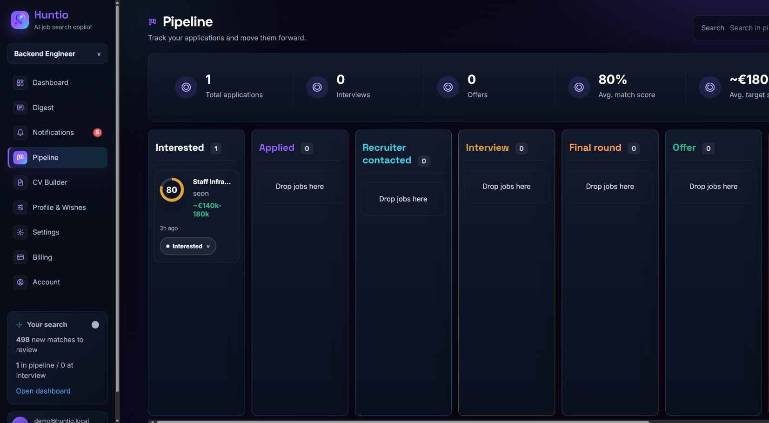Click the Digest sidebar icon

click(x=20, y=107)
